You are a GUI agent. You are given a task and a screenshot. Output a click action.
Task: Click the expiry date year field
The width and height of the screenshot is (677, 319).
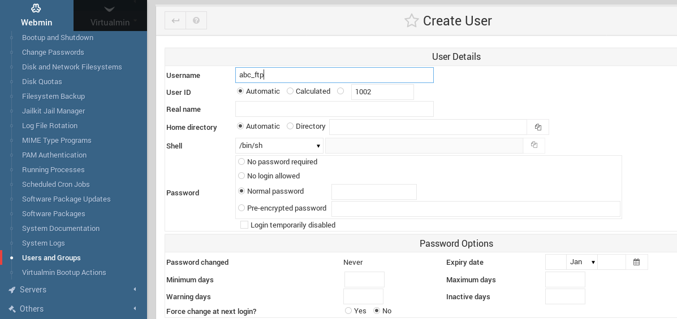(612, 262)
